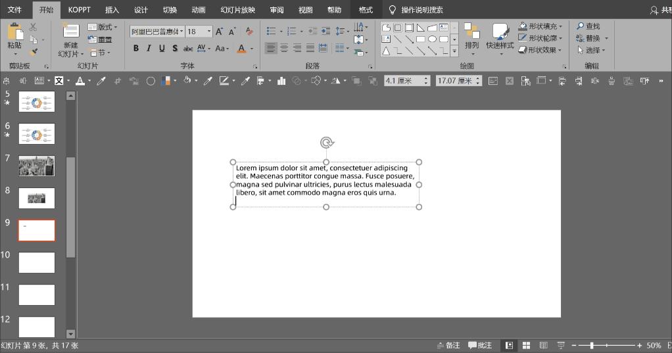
Task: Click the zoom slider in status bar
Action: (x=592, y=345)
